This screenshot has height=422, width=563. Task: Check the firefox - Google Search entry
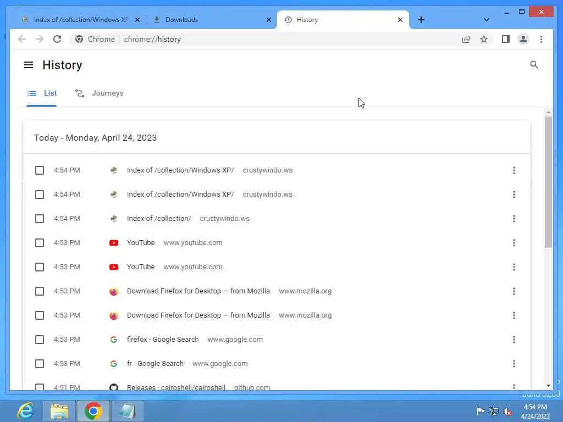(40, 340)
